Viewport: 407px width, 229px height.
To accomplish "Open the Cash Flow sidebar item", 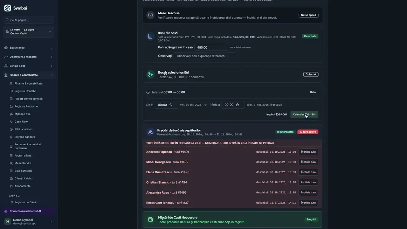I will click(x=21, y=121).
